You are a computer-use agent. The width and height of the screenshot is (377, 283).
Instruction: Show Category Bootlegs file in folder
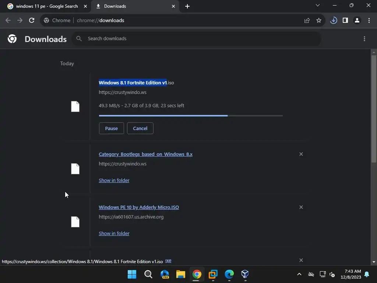(114, 180)
